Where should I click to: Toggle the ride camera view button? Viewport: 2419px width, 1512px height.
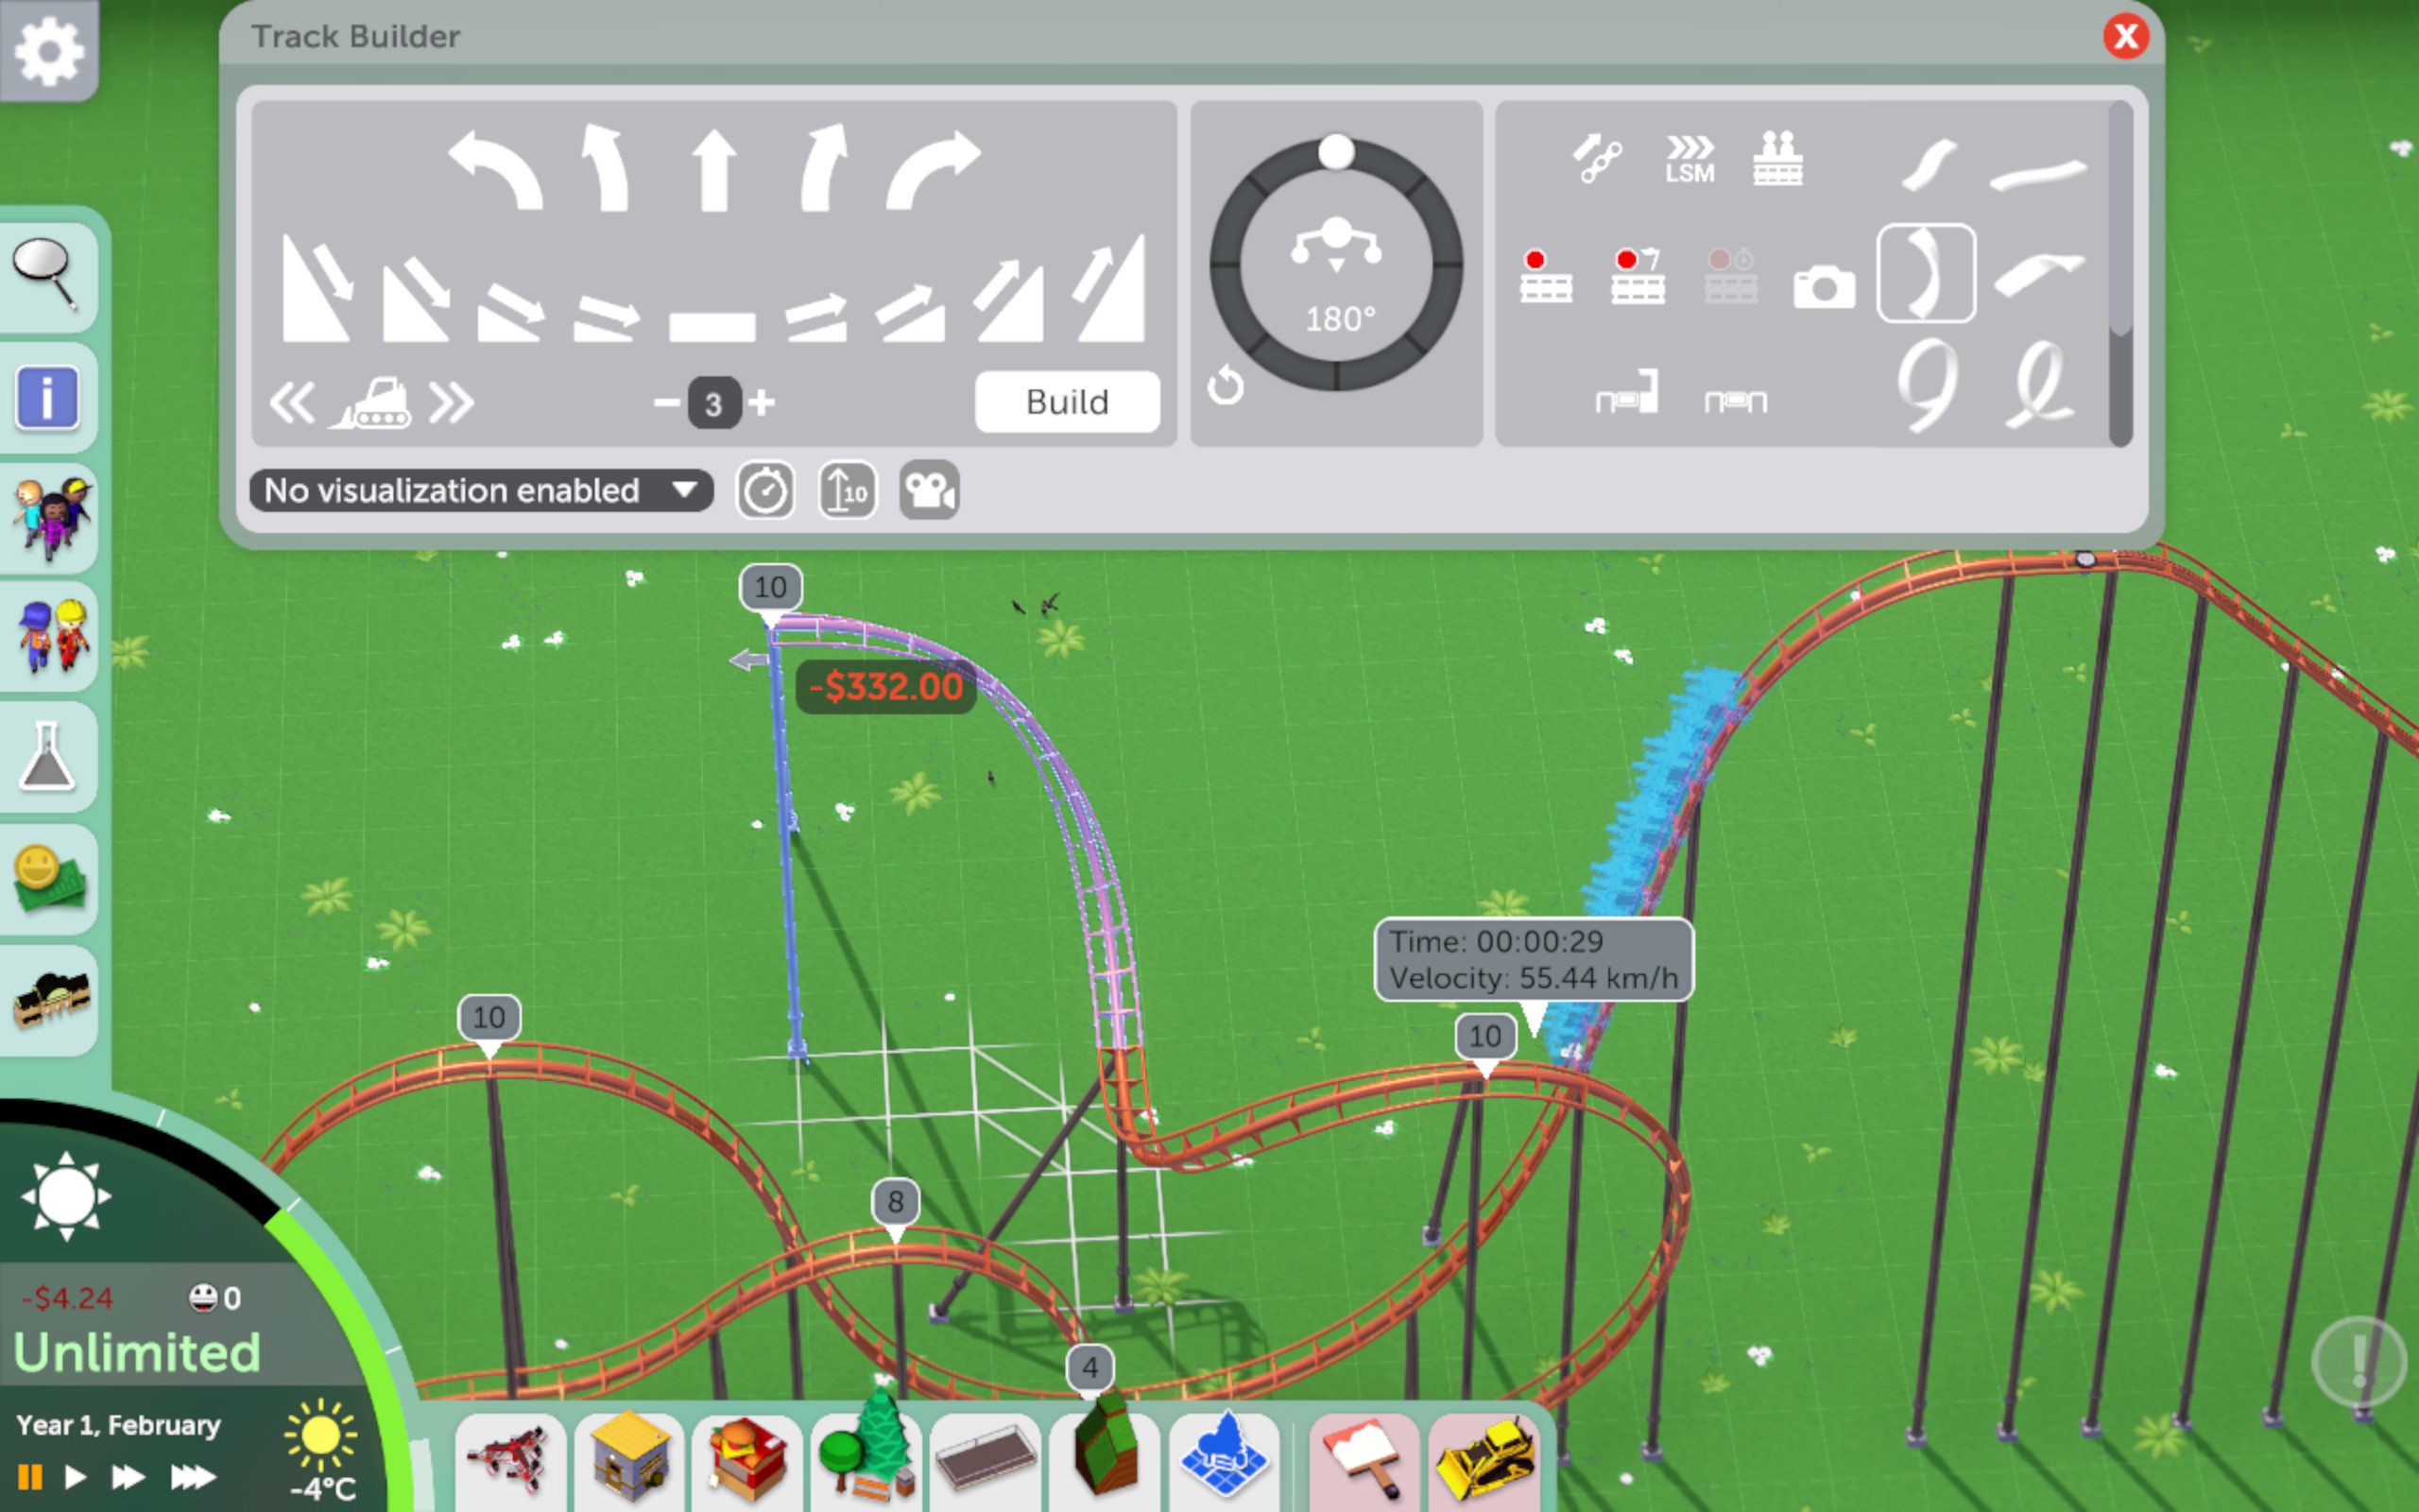[929, 490]
